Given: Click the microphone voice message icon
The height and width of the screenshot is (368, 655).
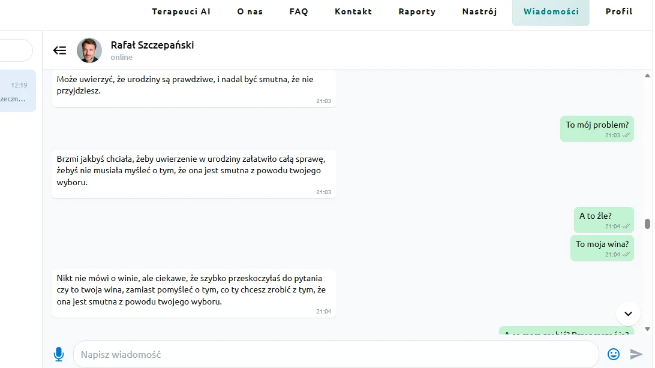Looking at the screenshot, I should click(59, 354).
